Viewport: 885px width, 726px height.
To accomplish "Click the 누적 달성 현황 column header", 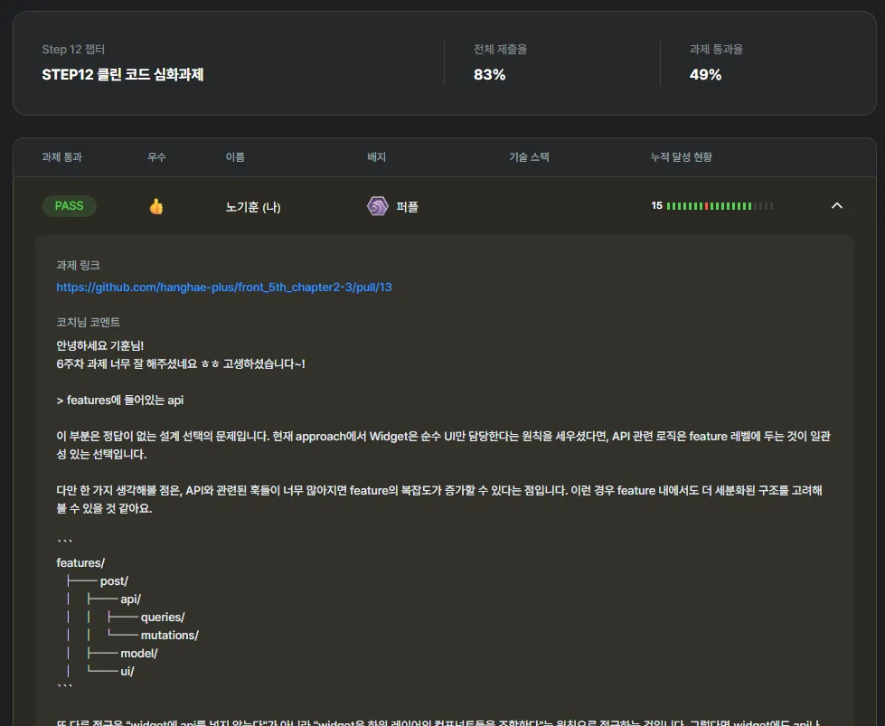I will tap(682, 157).
